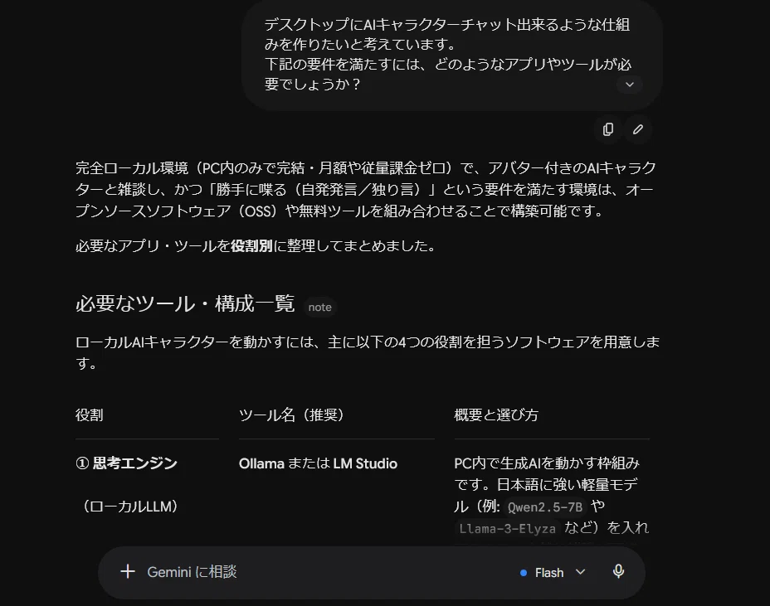Select the user message bubble text
The image size is (770, 606).
(x=447, y=55)
